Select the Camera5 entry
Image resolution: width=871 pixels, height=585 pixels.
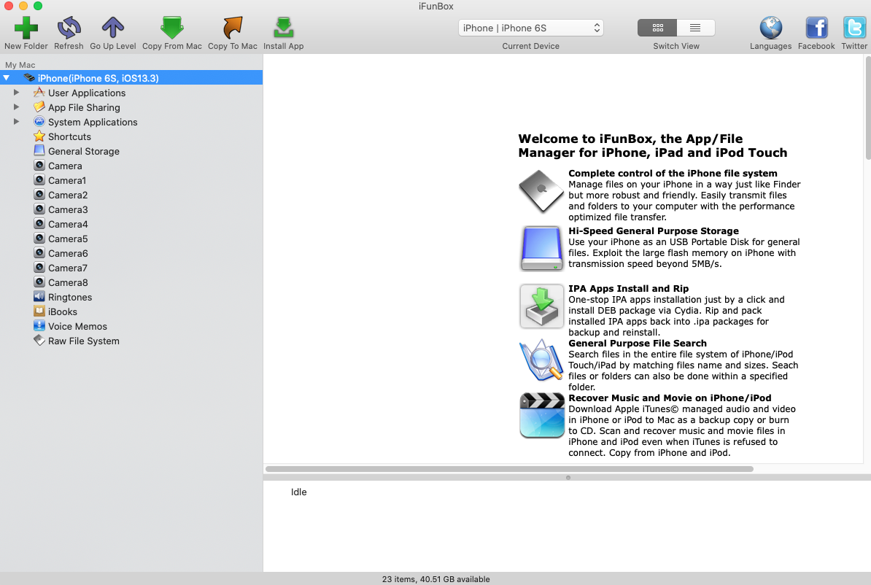68,239
